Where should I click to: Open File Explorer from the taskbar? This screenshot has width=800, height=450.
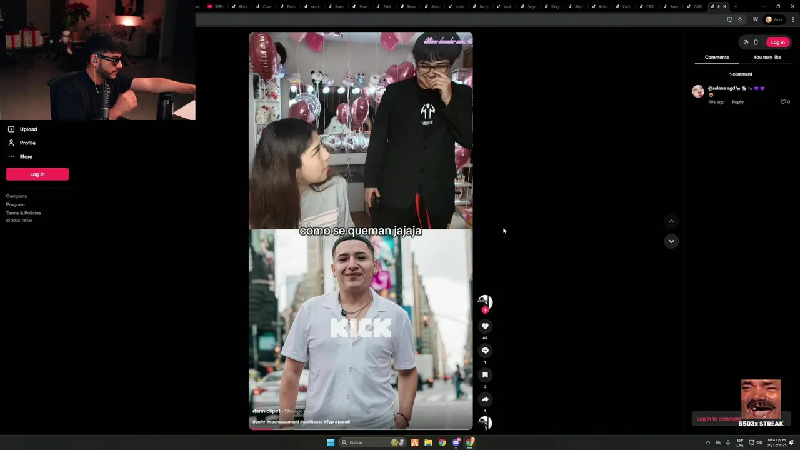(428, 442)
